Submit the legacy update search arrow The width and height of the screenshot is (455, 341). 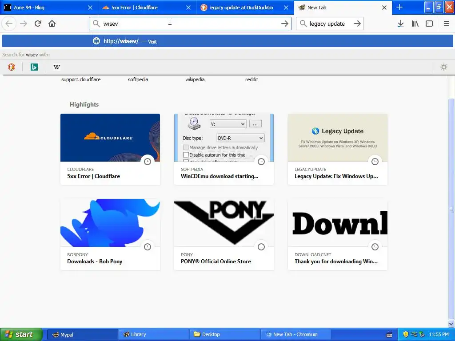[x=357, y=24]
